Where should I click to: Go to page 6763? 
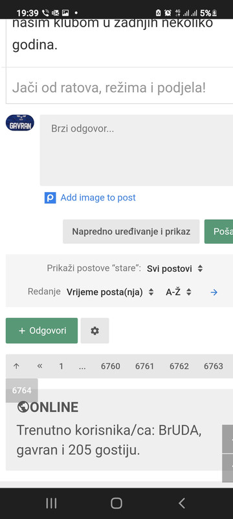[213, 366]
